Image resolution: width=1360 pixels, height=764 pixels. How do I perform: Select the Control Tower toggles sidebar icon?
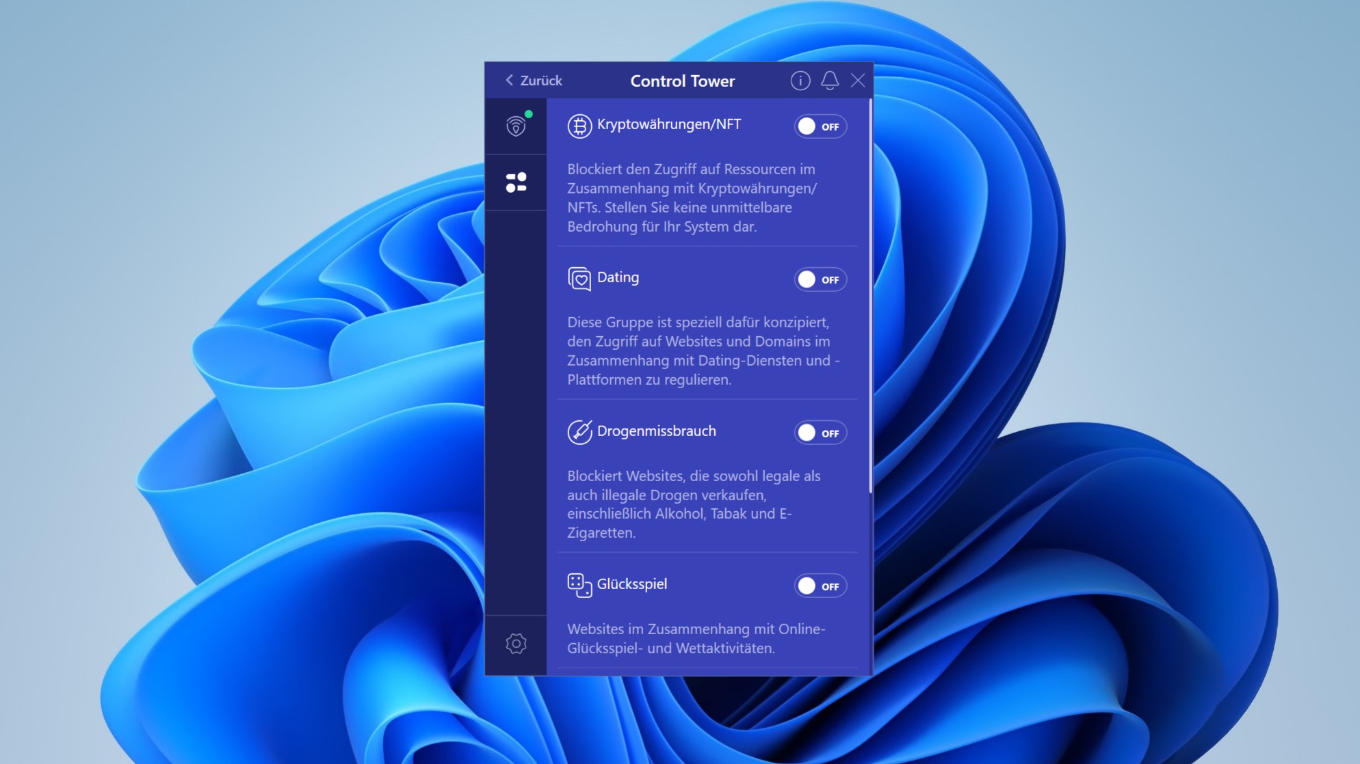tap(516, 182)
